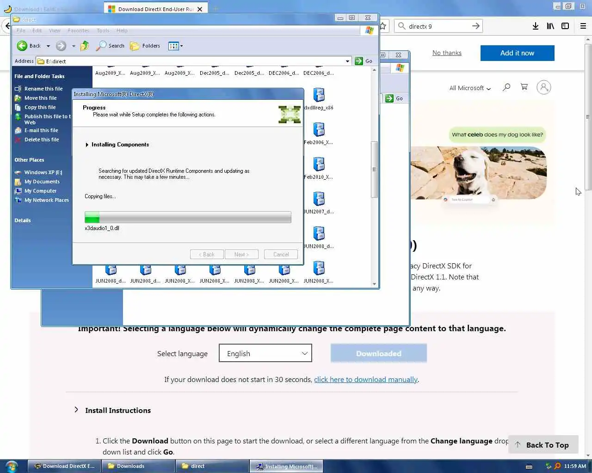
Task: Click the DirectX logo in installer header
Action: [290, 115]
